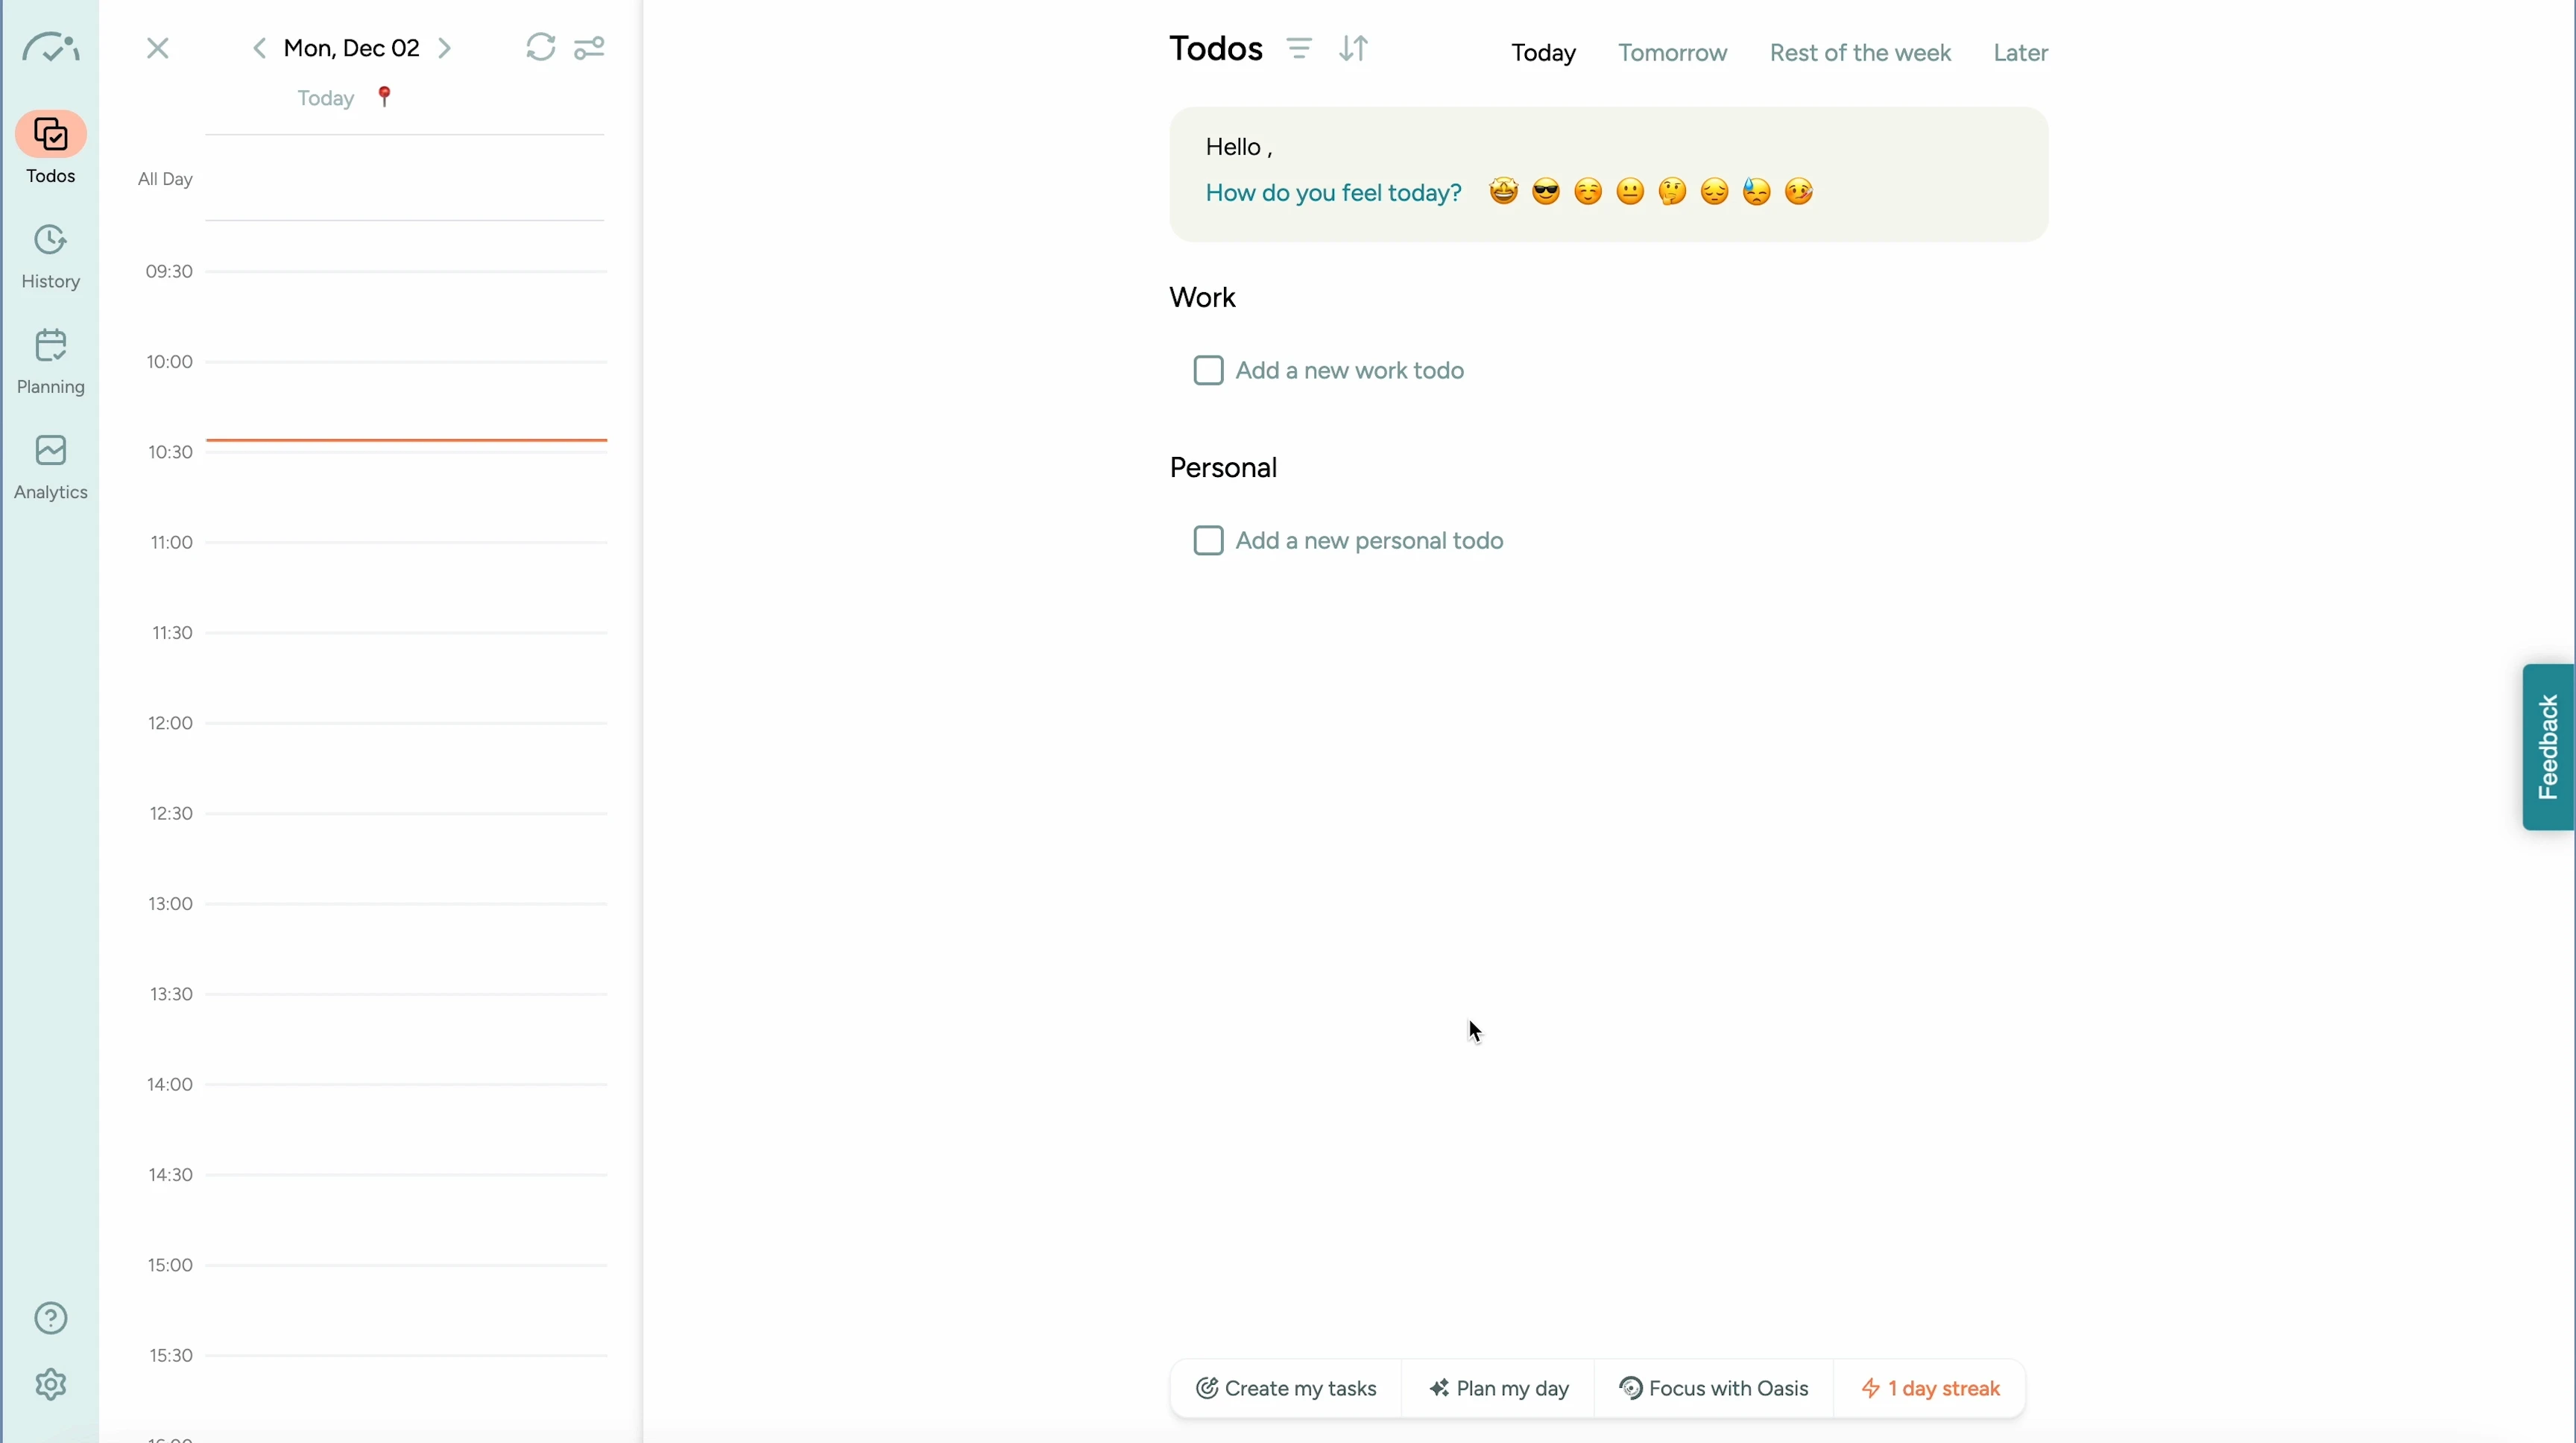2576x1443 pixels.
Task: Open help question mark icon
Action: [x=50, y=1318]
